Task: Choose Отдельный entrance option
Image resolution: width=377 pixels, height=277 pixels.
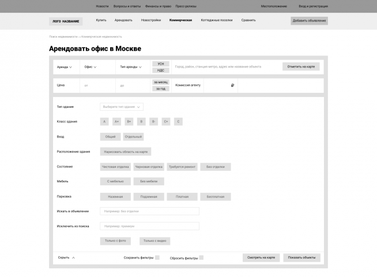Action: coord(133,137)
